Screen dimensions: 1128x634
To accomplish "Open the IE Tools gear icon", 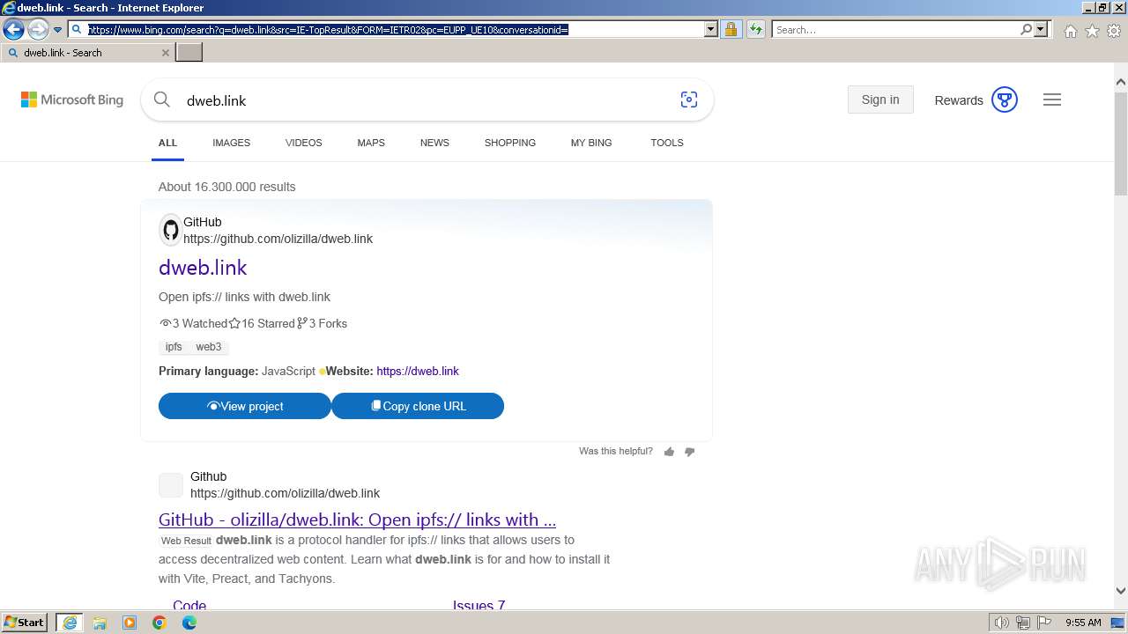I will coord(1114,31).
